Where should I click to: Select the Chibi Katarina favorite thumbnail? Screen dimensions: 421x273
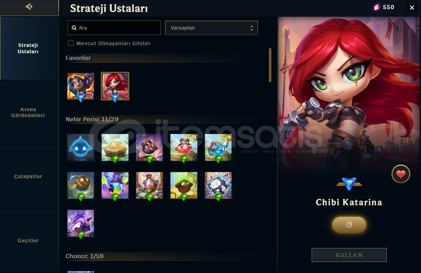(115, 86)
